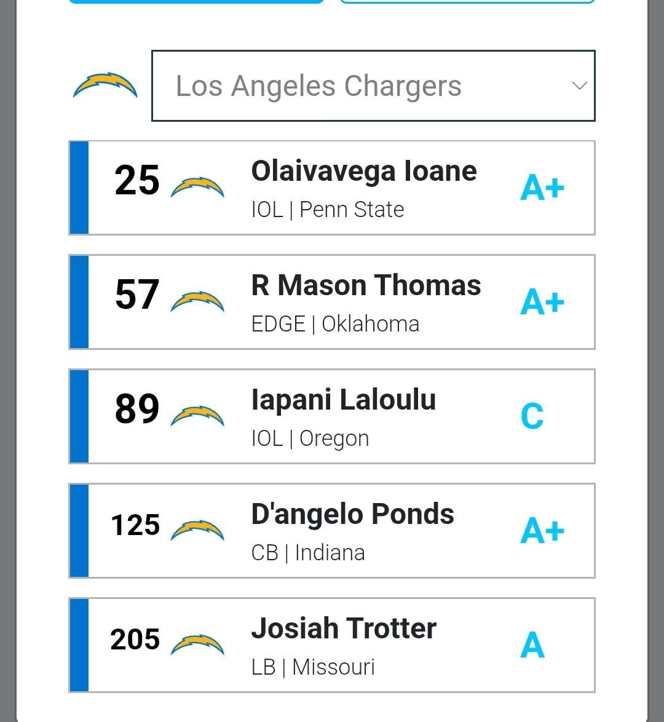Click the Chargers logo next to pick 57
Screen dimensions: 664x722
[197, 301]
